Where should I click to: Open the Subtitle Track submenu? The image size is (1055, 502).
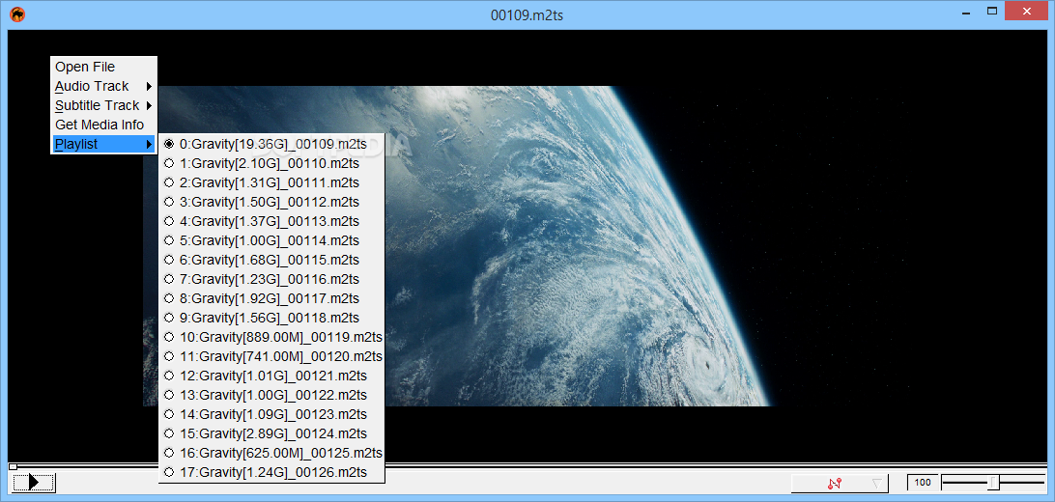coord(103,105)
